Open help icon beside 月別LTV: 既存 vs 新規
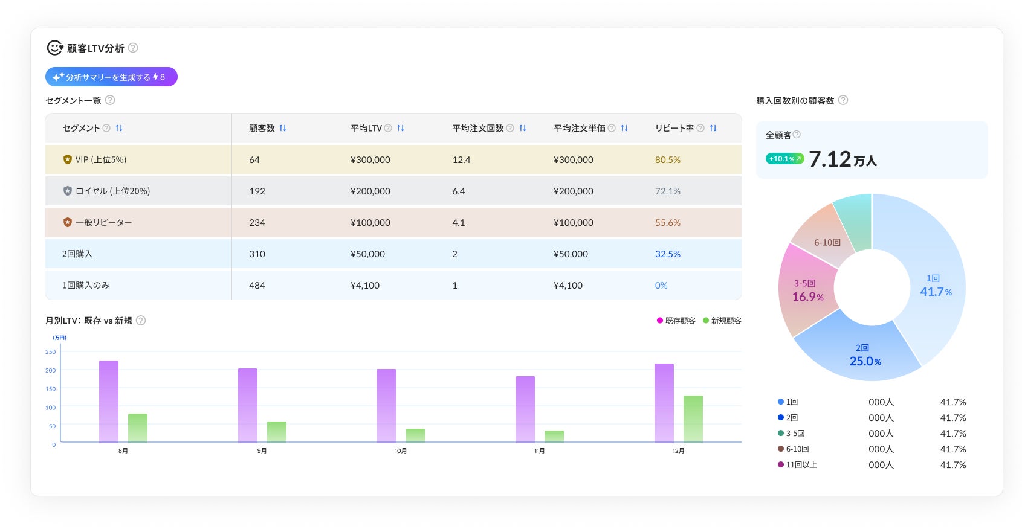Viewport: 1022px width, 529px height. coord(141,321)
